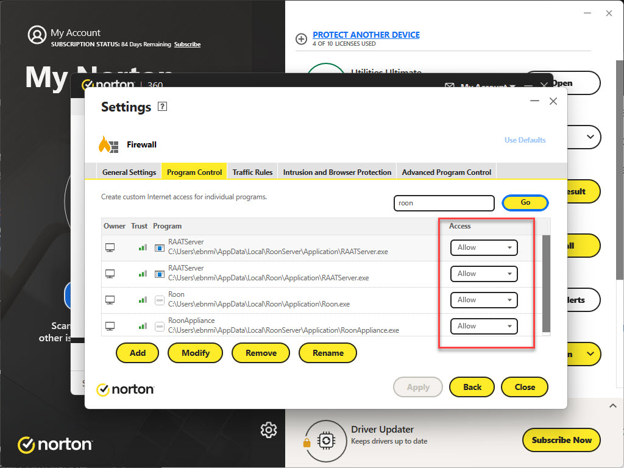
Task: Switch to General Settings tab
Action: (x=129, y=172)
